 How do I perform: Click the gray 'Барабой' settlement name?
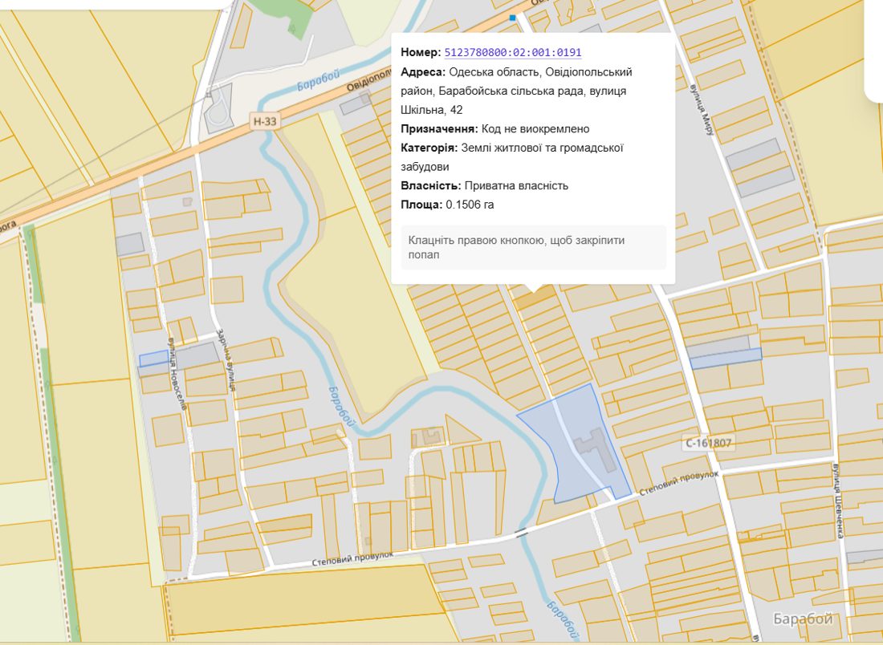[803, 619]
